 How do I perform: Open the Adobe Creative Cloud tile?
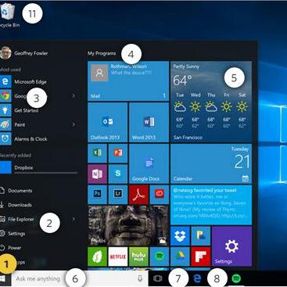(x=160, y=195)
